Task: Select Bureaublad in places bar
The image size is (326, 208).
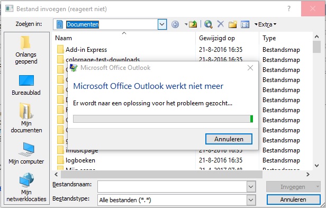Action: [26, 85]
